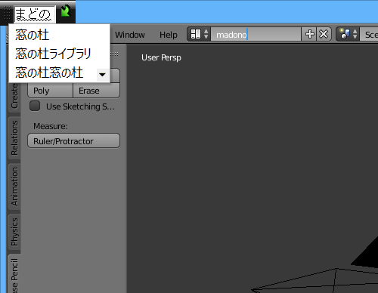This screenshot has height=293, width=378.
Task: Select the Poly grease pencil button
Action: pos(50,91)
